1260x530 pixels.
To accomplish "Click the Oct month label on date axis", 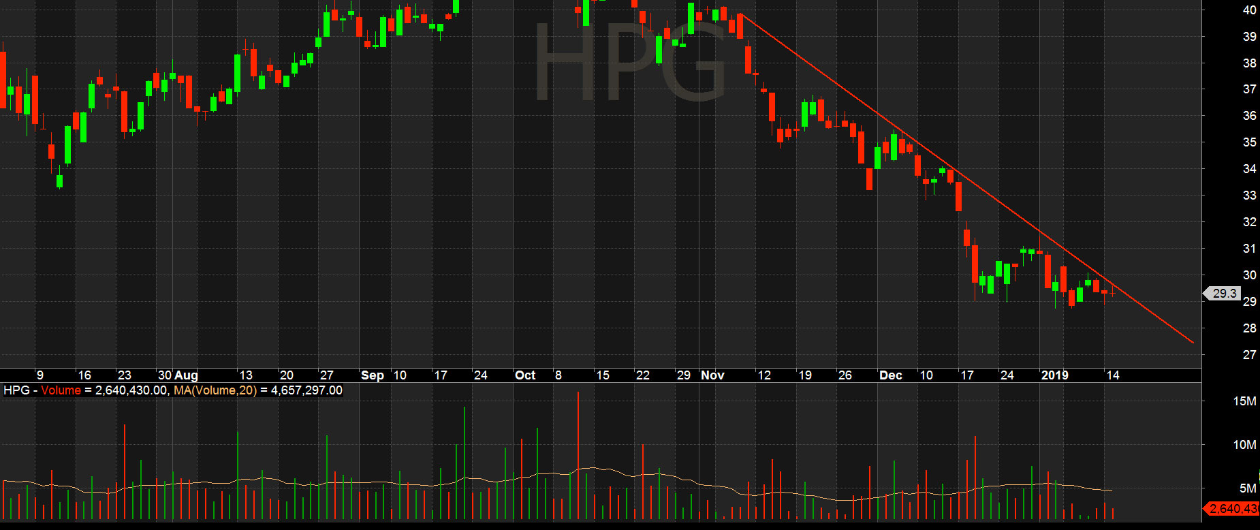I will pos(524,375).
